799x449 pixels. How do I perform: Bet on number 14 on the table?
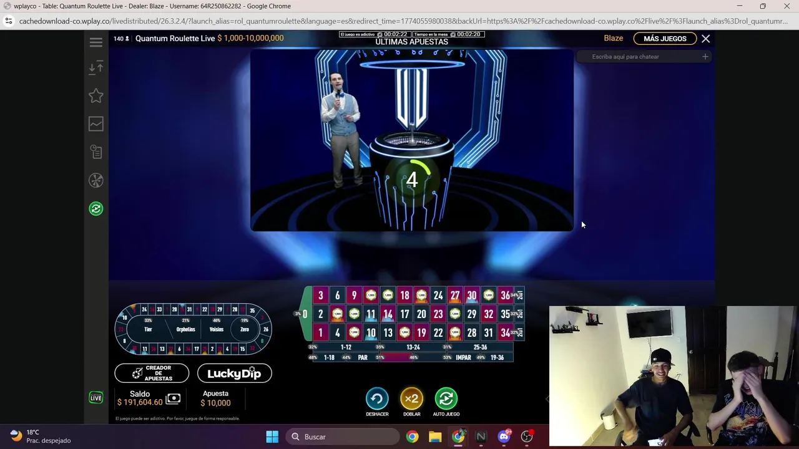tap(388, 314)
